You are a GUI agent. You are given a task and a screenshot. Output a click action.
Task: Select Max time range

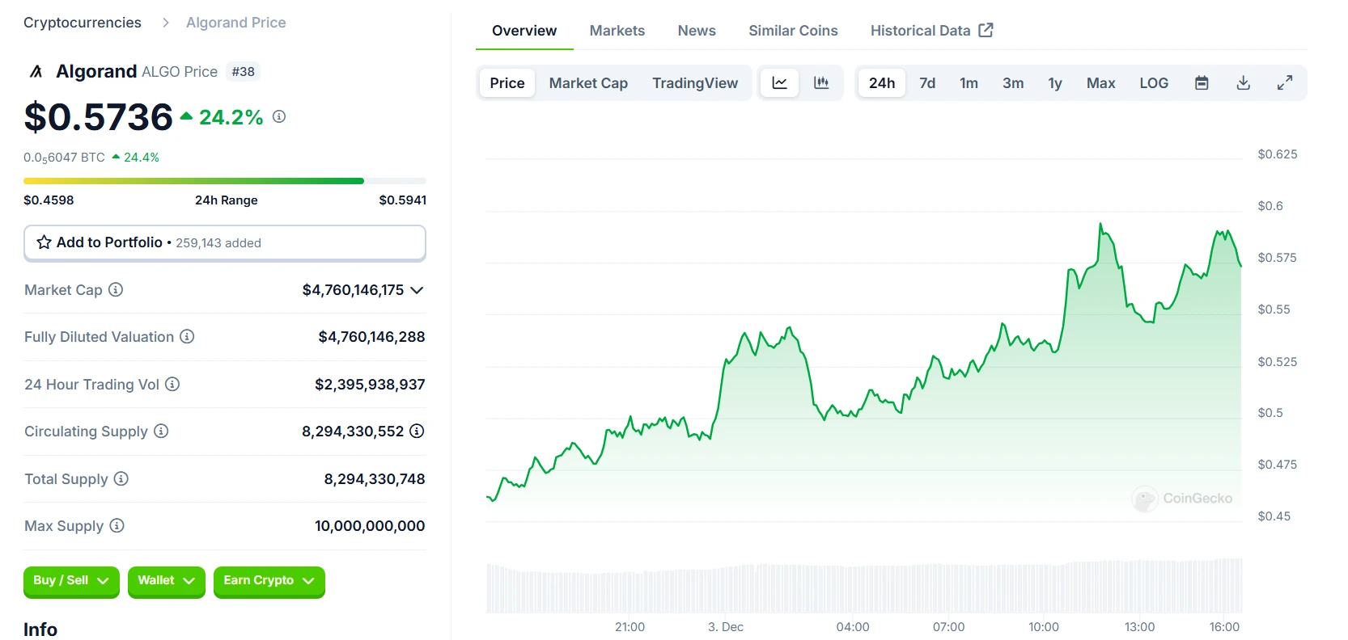1100,82
